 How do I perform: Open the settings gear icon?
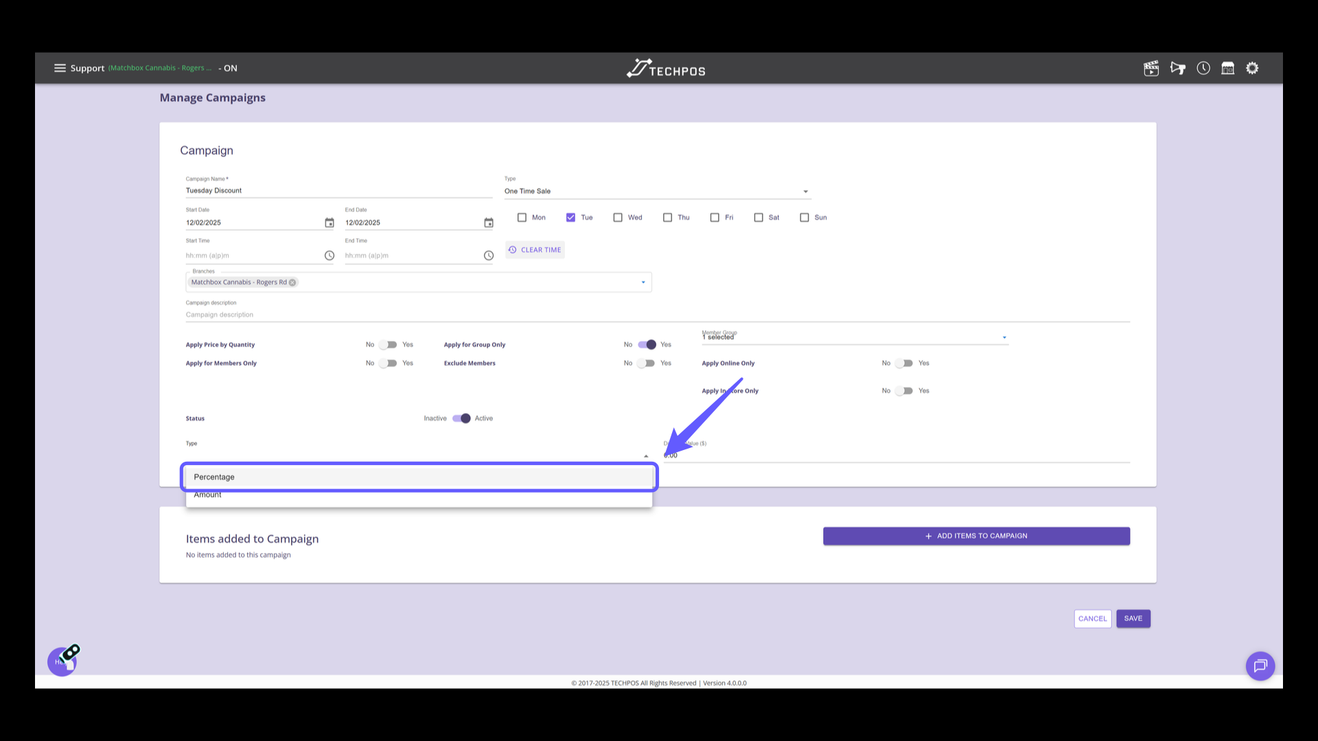[x=1253, y=69]
